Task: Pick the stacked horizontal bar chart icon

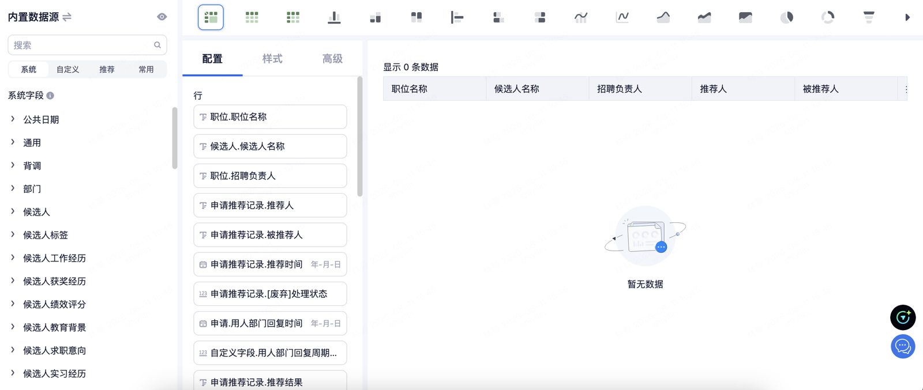Action: (498, 17)
